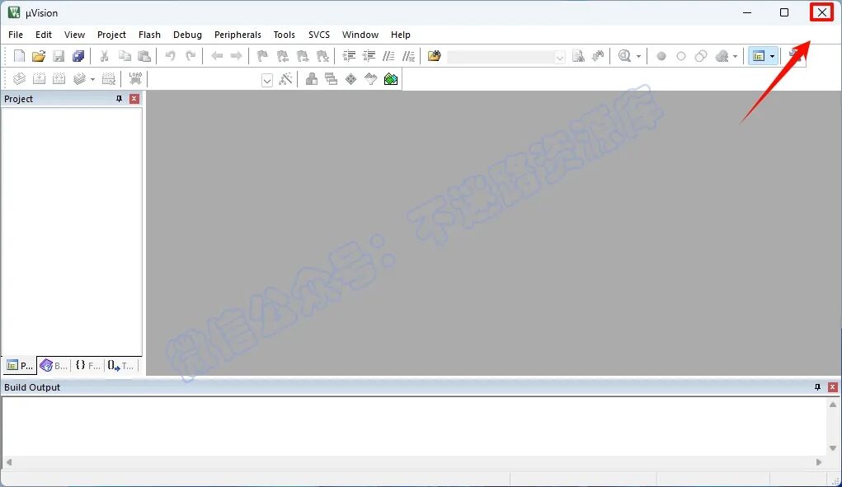Open dropdown arrow beside the Debug Session icon
Viewport: 842px width, 487px height.
pos(638,56)
